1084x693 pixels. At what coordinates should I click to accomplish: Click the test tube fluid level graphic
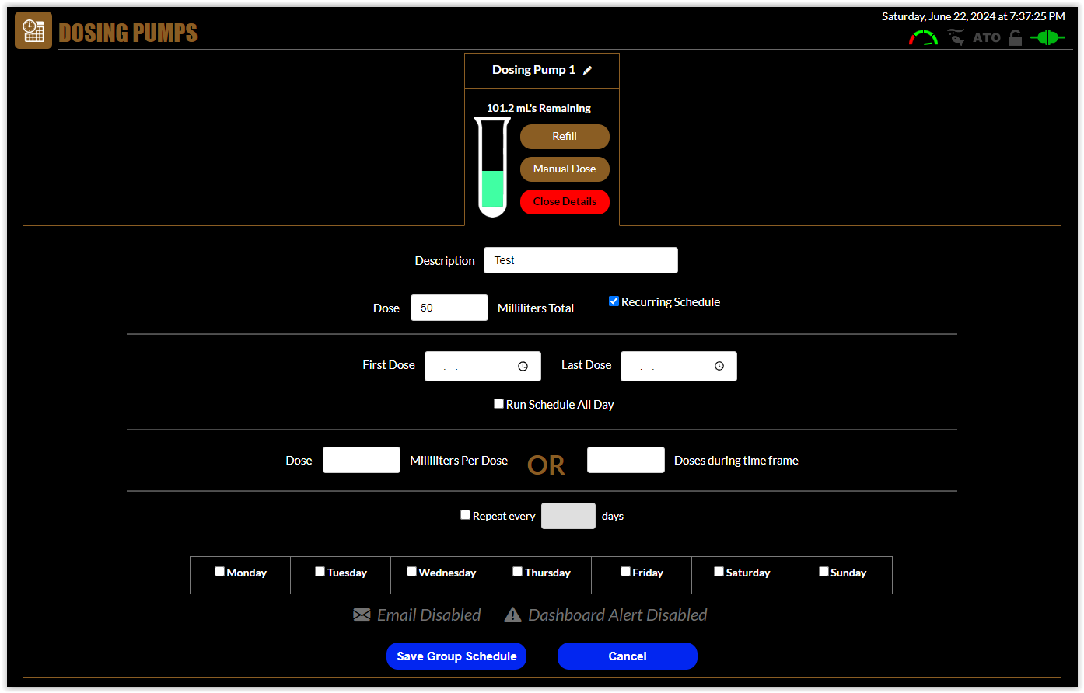click(493, 167)
